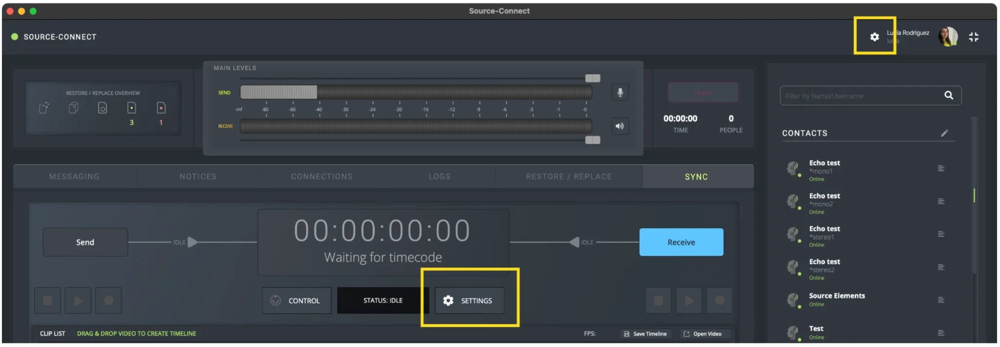The image size is (1000, 347).
Task: Click the Send button in Sync panel
Action: coord(85,242)
